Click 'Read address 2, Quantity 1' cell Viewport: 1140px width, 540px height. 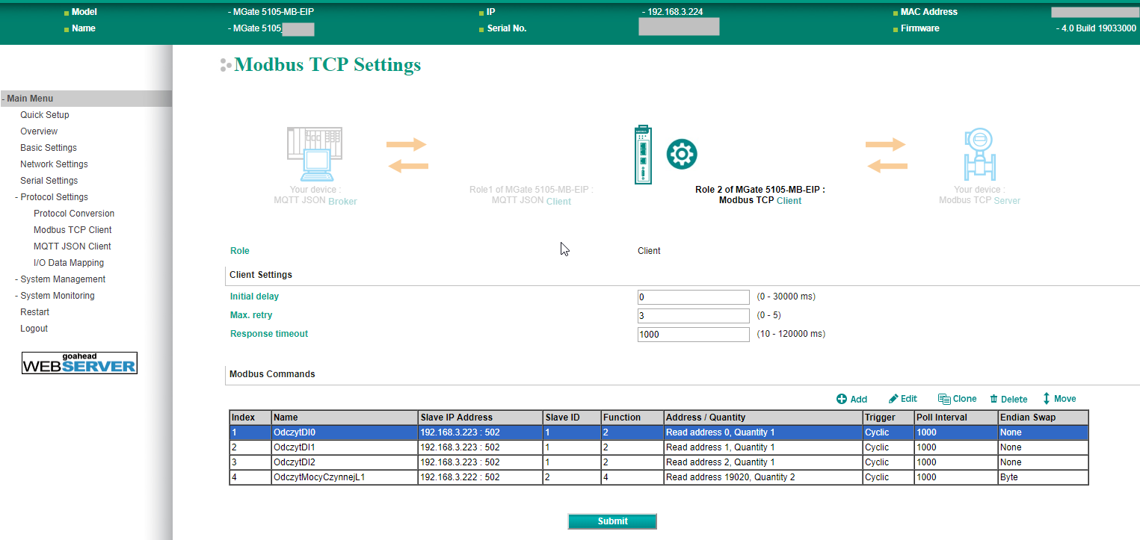point(763,462)
